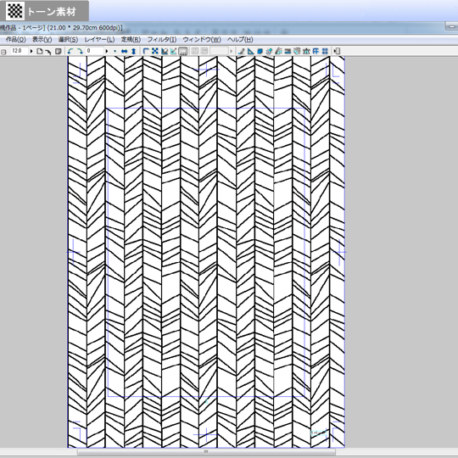Viewport: 458px width, 458px height.
Task: Select the pen on ruler toolbar icon
Action: tap(241, 51)
